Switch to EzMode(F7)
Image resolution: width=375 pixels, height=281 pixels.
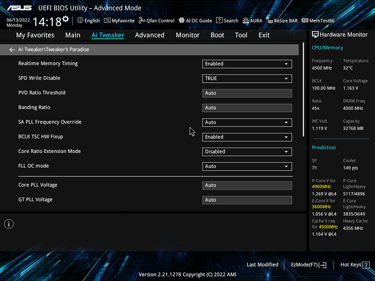(x=308, y=265)
